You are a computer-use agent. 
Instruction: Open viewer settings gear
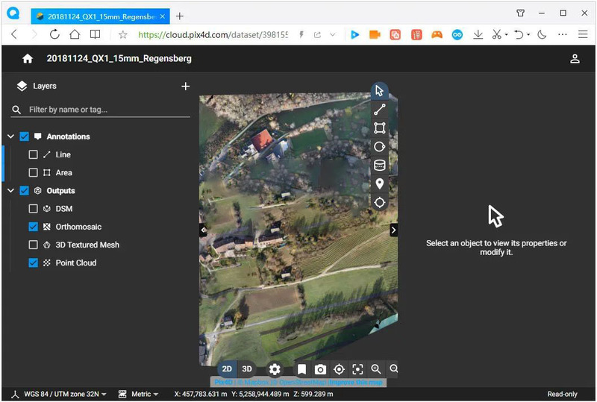(275, 369)
